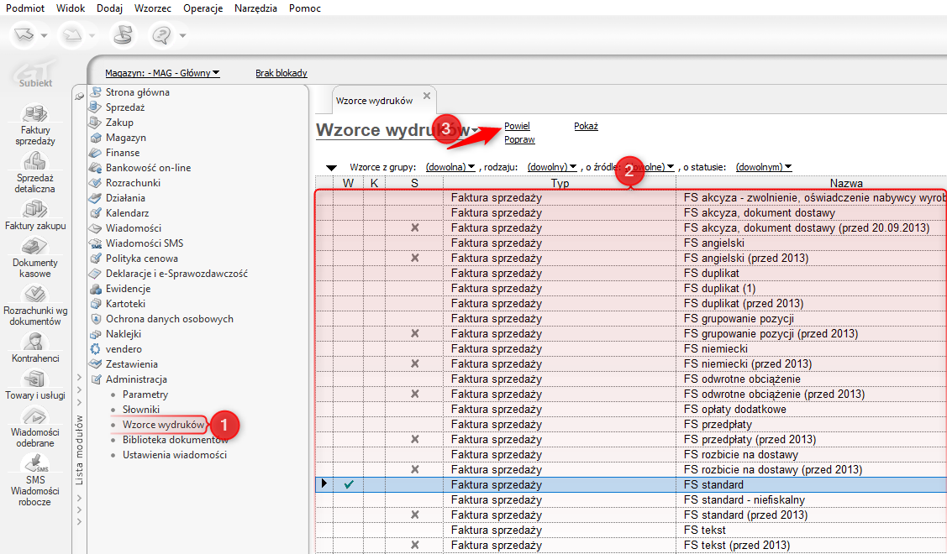Click Towary i usługi icon
Viewport: 947px width, 554px height.
click(36, 379)
